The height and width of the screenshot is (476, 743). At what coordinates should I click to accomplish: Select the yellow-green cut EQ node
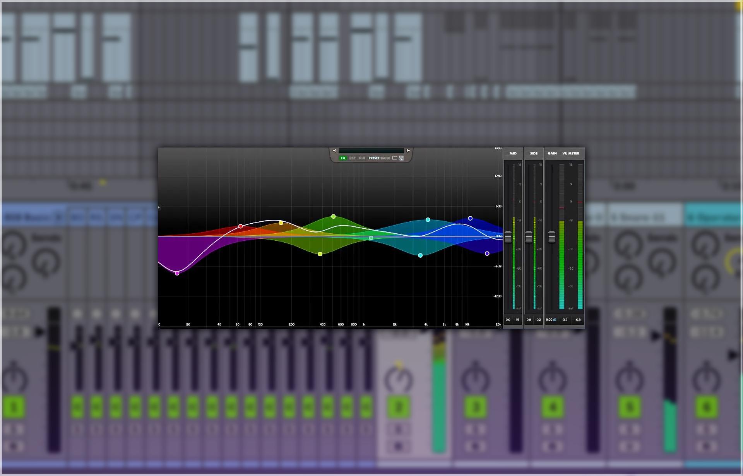[320, 254]
